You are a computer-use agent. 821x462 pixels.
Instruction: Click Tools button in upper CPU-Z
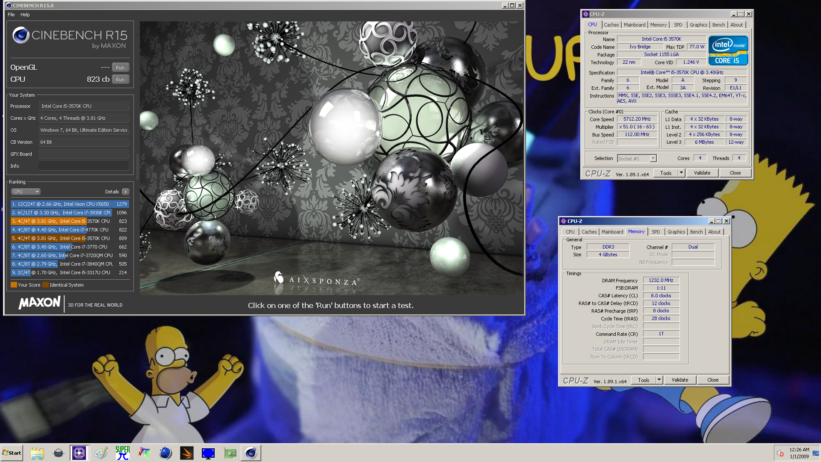(x=666, y=173)
